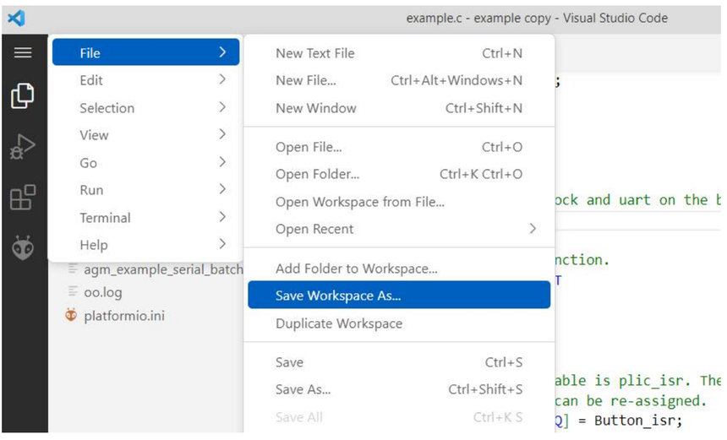
Task: Open the View menu
Action: pos(145,135)
